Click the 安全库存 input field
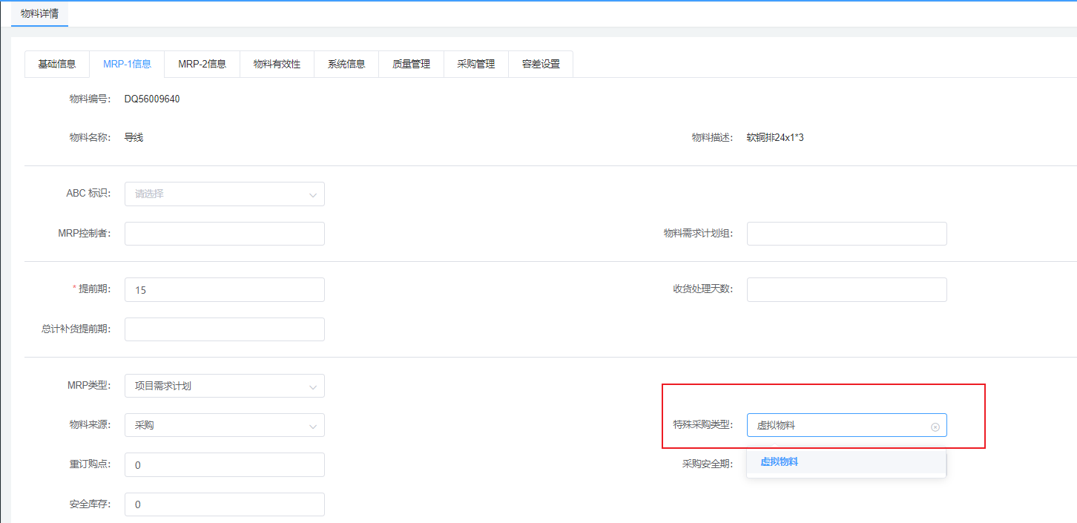This screenshot has width=1077, height=523. click(x=224, y=504)
